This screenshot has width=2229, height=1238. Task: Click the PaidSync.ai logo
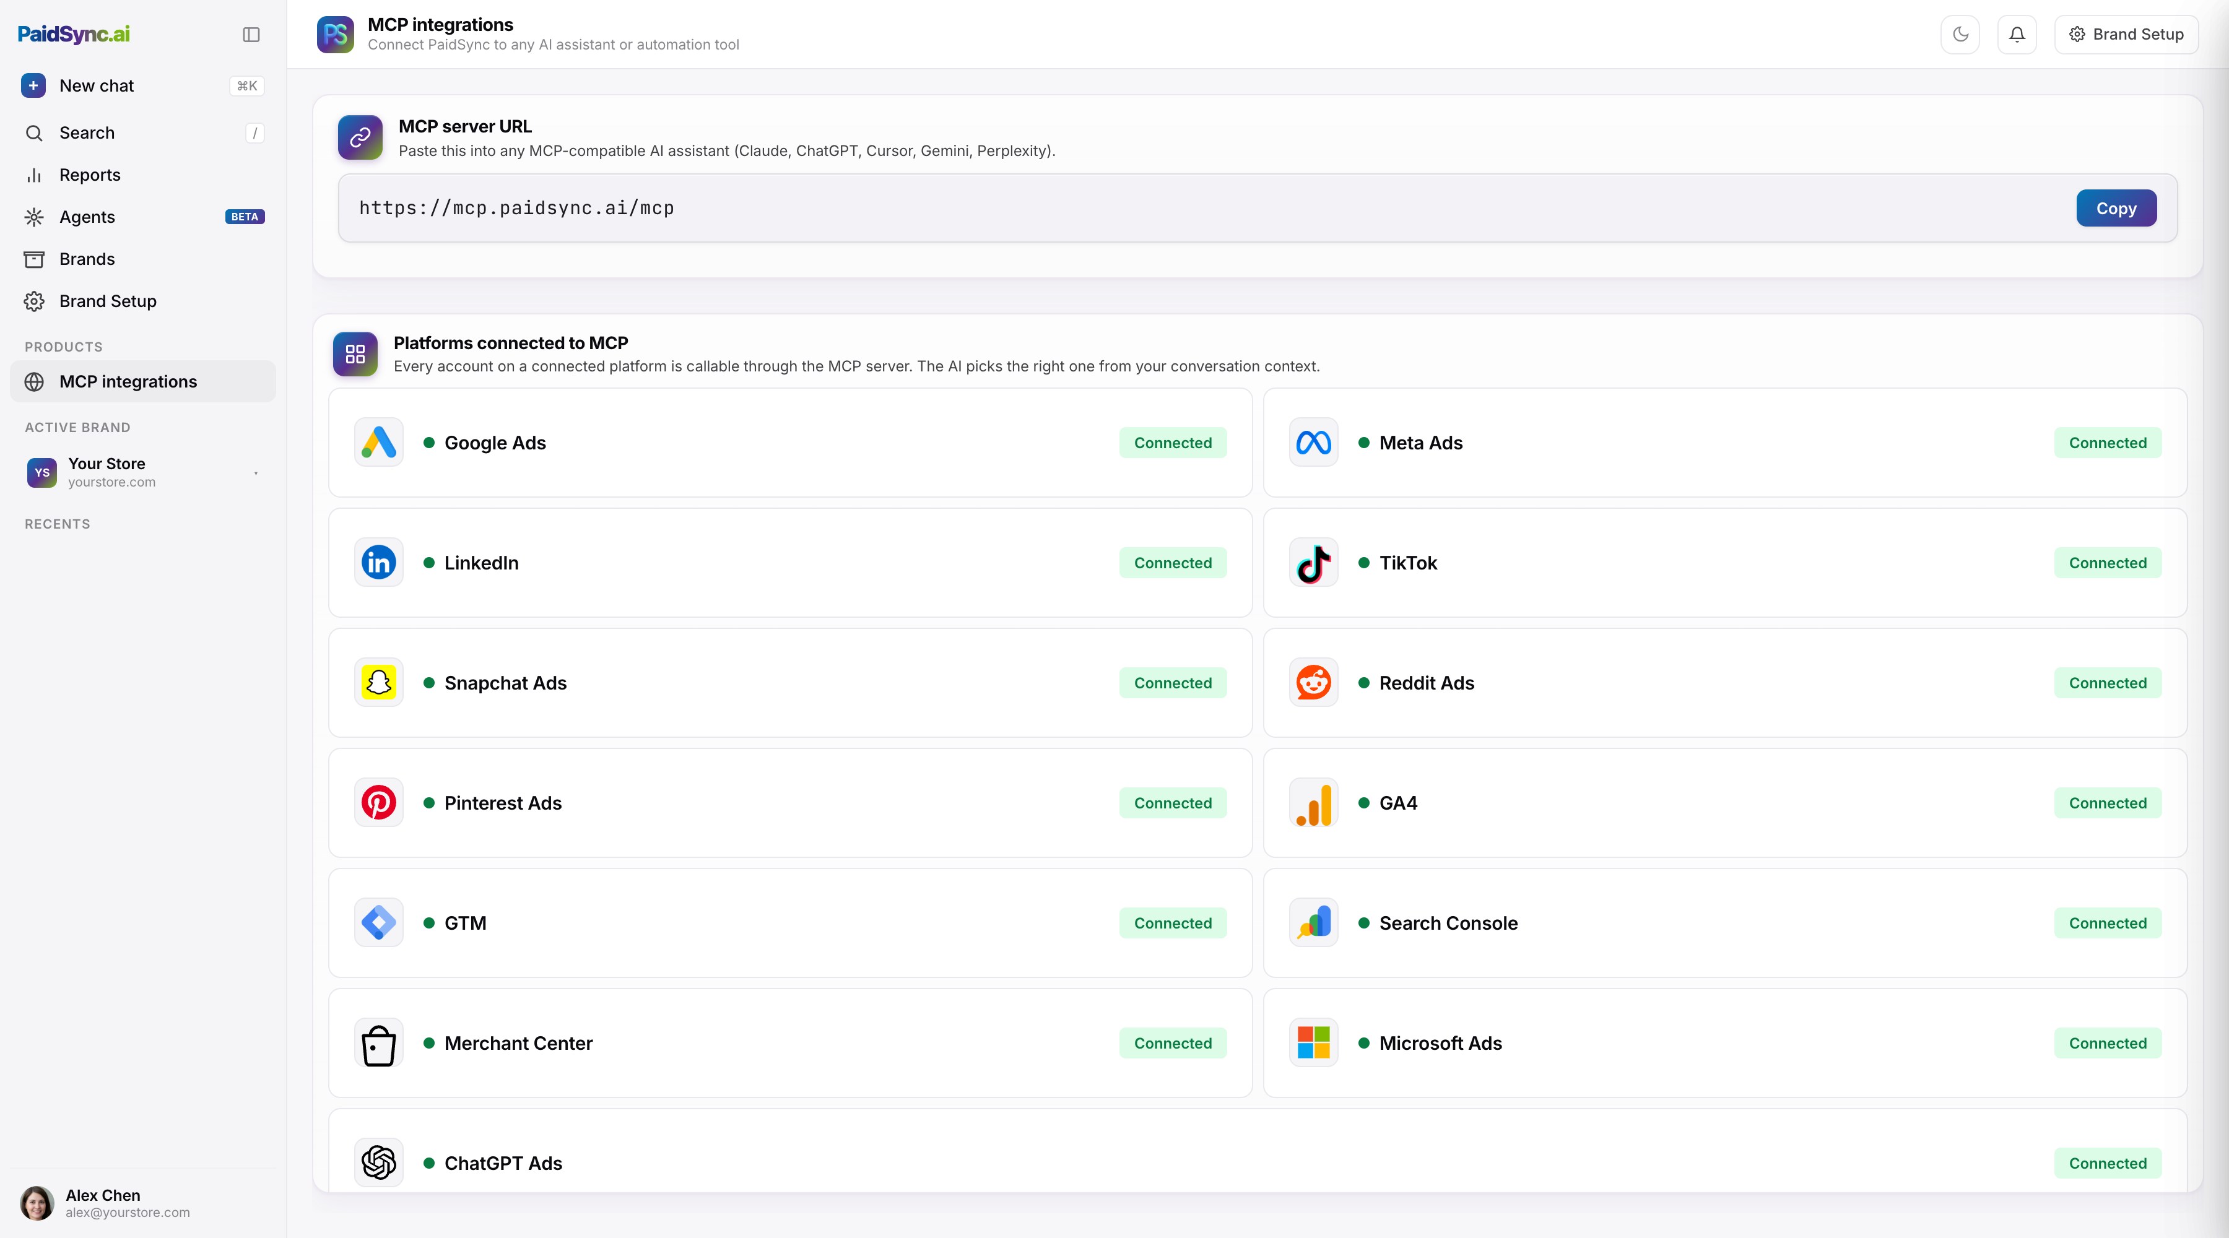click(74, 34)
